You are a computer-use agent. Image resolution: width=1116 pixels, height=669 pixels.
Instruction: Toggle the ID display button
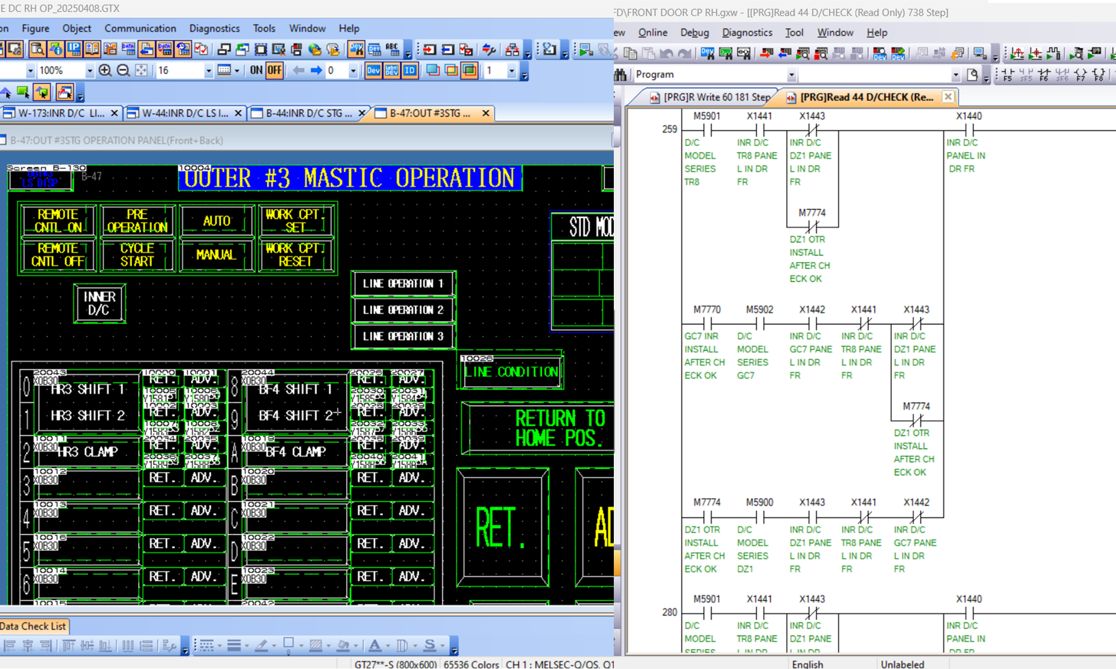[x=410, y=71]
